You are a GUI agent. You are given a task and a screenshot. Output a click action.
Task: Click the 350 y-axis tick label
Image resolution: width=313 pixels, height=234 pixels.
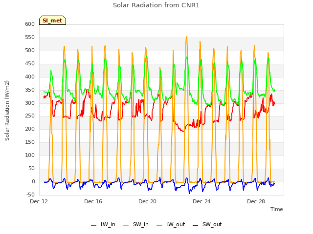pos(30,90)
